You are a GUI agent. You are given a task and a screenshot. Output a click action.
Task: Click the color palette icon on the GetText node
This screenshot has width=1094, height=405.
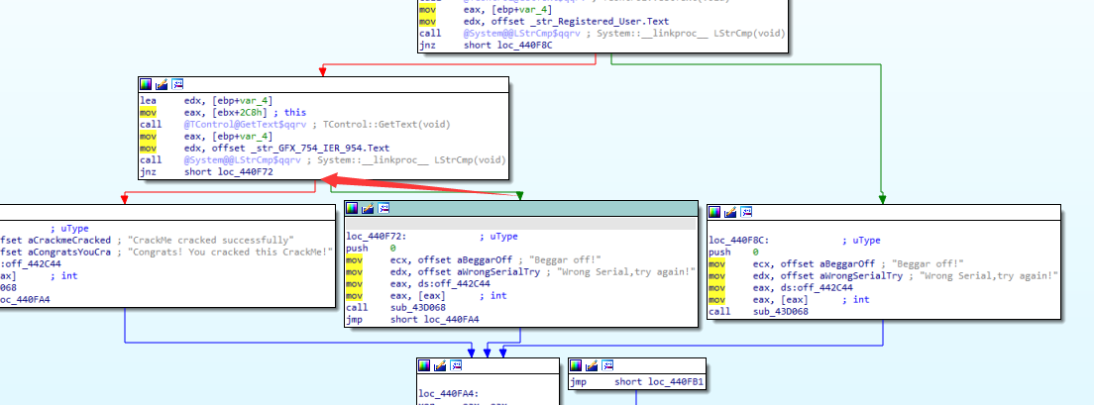[147, 84]
